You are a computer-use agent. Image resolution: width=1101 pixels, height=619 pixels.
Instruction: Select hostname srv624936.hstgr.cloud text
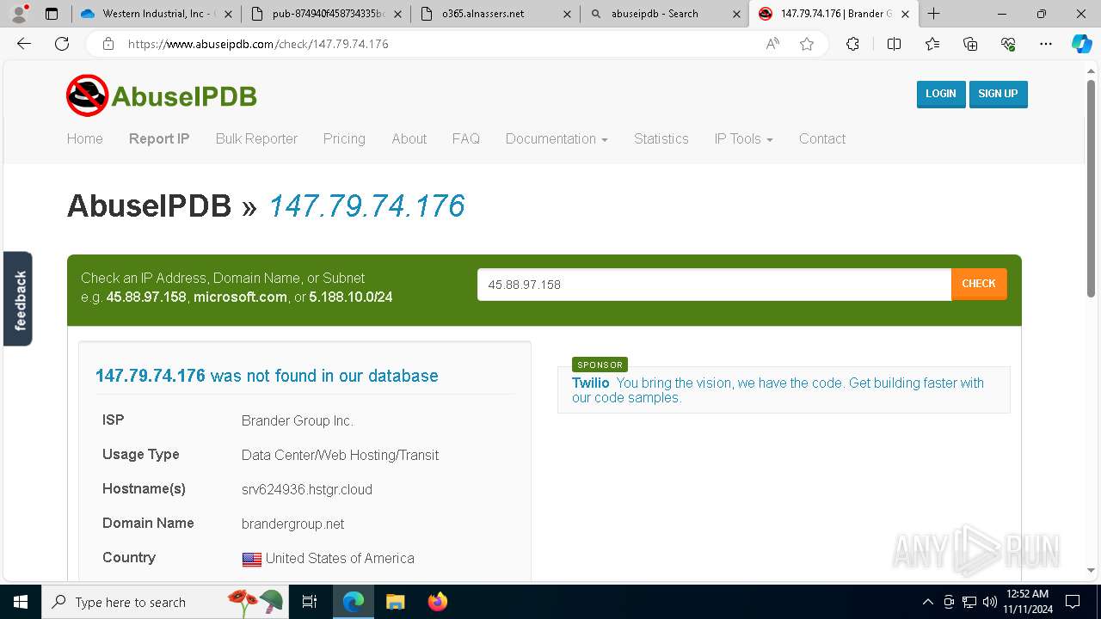point(307,489)
